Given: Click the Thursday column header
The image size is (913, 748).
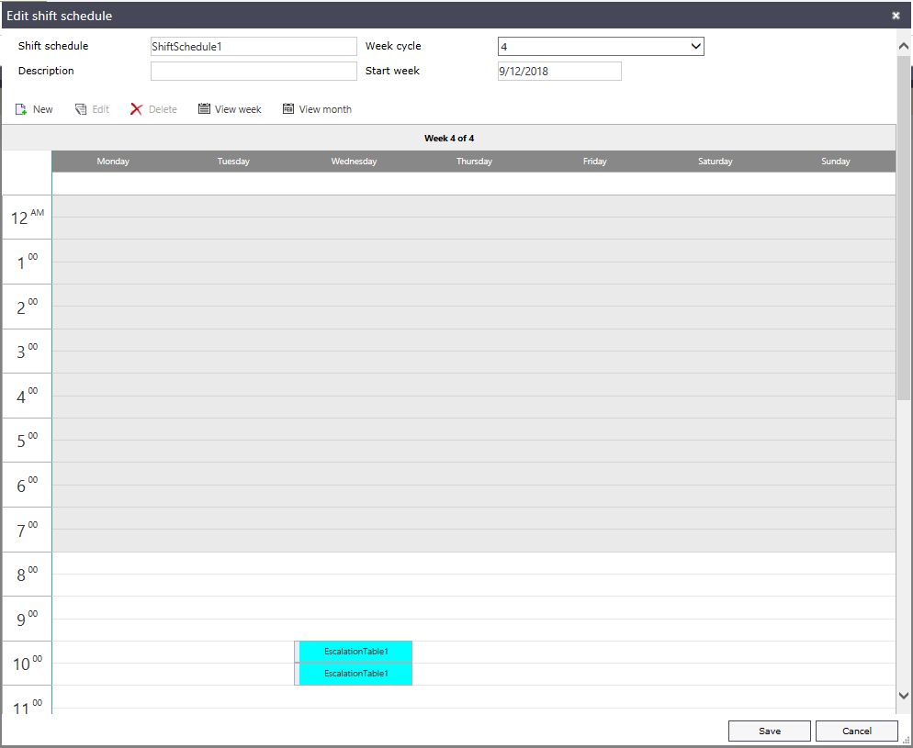Looking at the screenshot, I should tap(474, 162).
